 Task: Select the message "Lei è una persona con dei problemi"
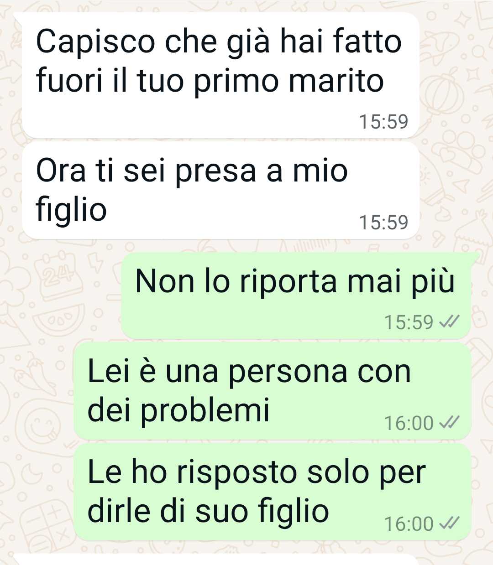[272, 391]
